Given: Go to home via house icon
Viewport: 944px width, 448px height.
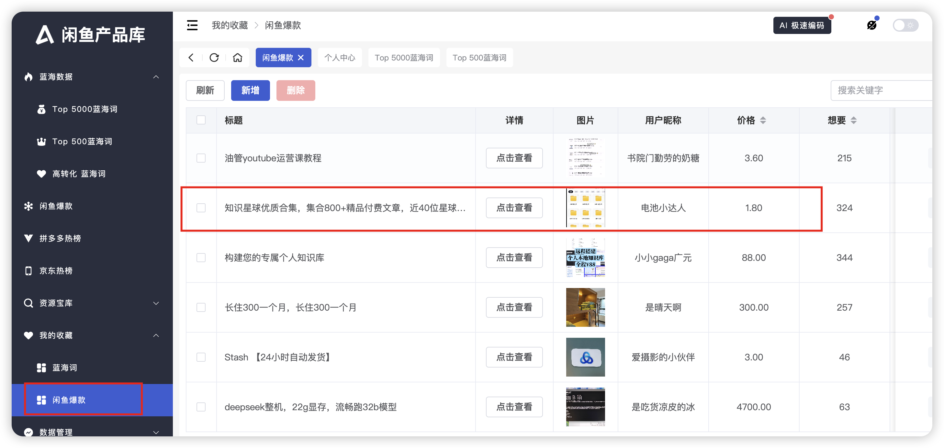Looking at the screenshot, I should [x=238, y=58].
